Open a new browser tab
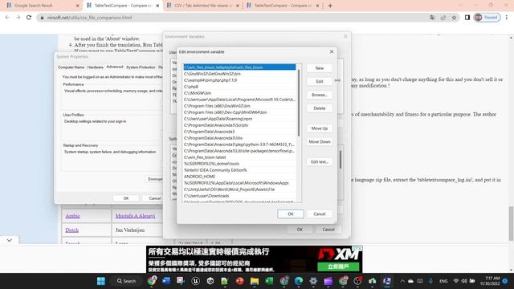This screenshot has height=289, width=514. 330,6
